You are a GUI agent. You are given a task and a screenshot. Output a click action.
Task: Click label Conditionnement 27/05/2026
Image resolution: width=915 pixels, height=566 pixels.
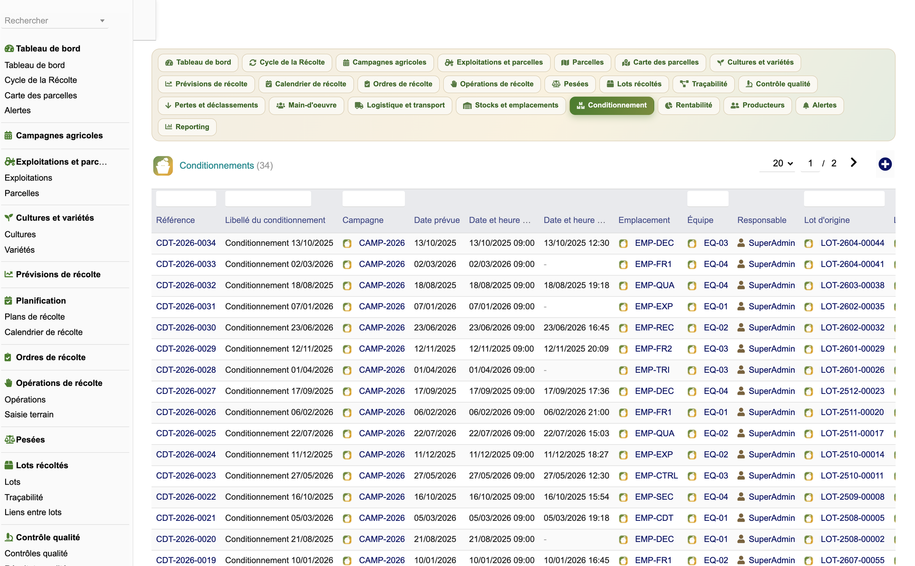[279, 476]
